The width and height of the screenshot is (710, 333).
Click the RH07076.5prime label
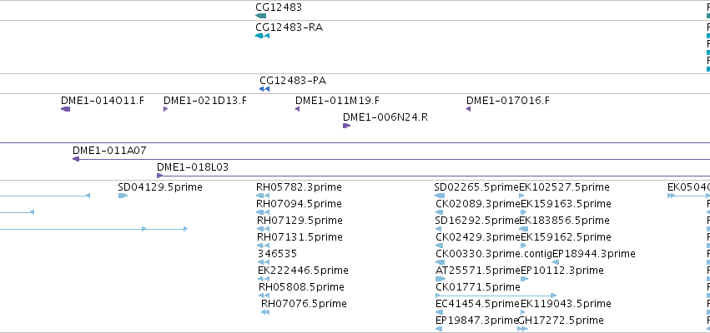click(304, 304)
